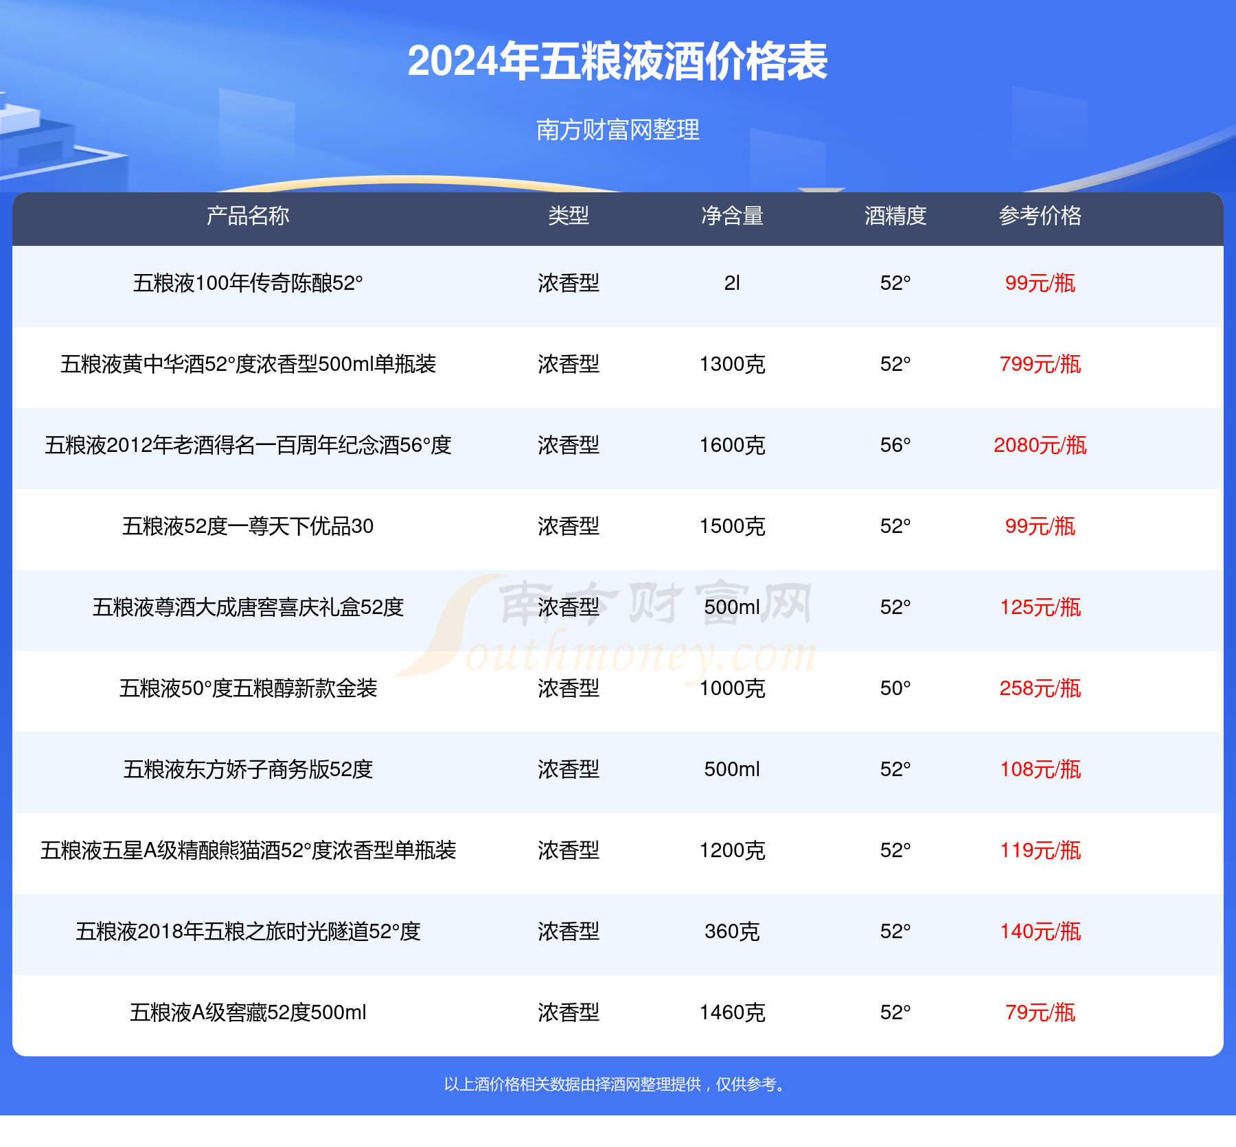Click the 1300克 net content cell

pyautogui.click(x=732, y=364)
